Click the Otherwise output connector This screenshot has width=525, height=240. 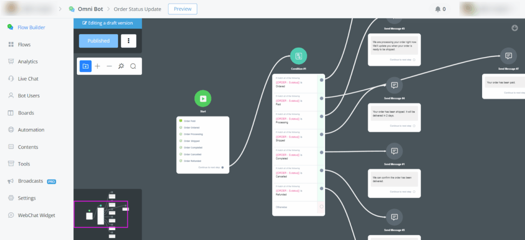[x=321, y=207]
